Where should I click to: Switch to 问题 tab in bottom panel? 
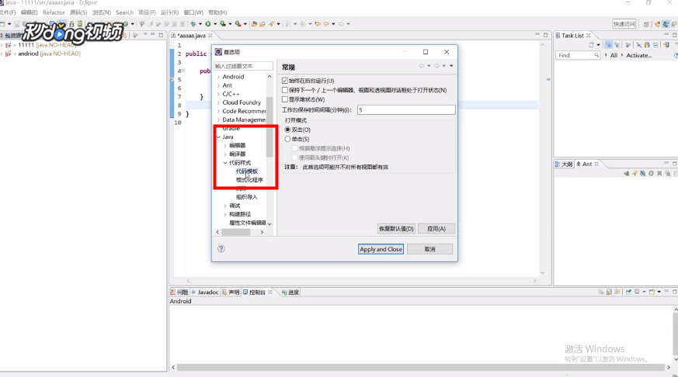[x=179, y=292]
